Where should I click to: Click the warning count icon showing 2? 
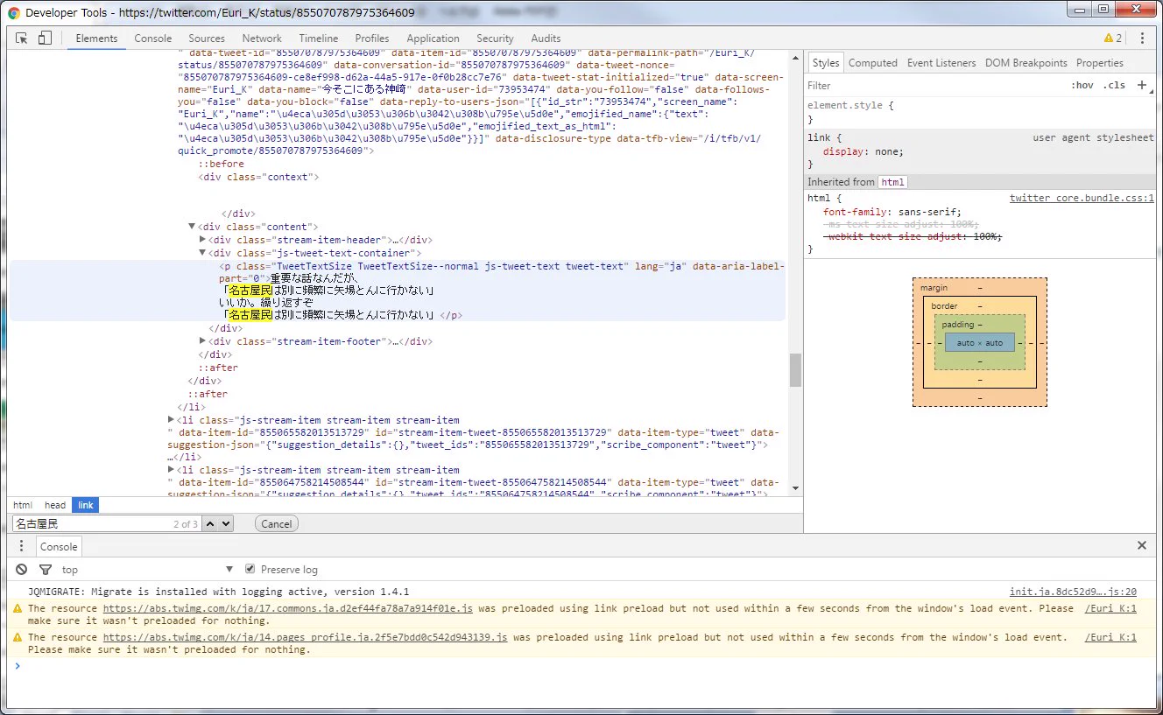coord(1112,39)
